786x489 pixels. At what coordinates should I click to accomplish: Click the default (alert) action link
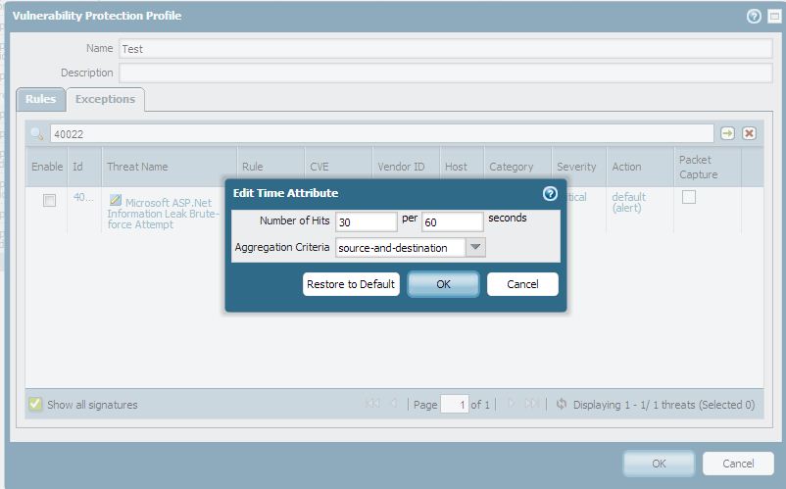coord(628,203)
